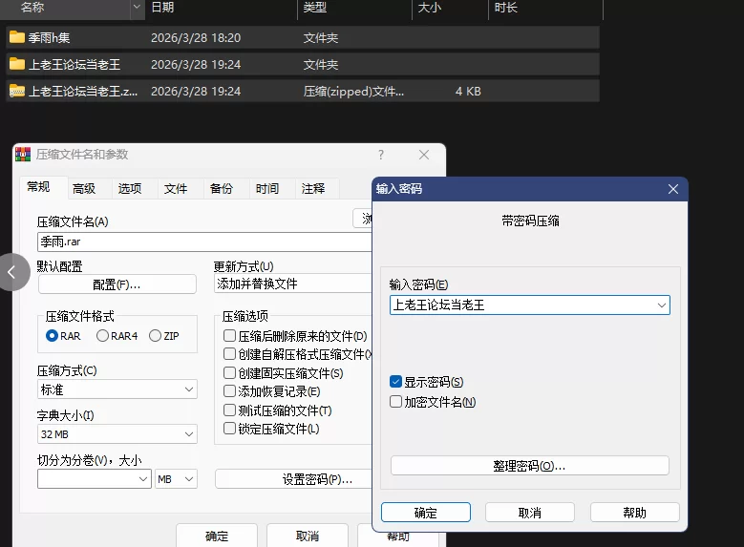
Task: Expand the password input history dropdown
Action: [x=661, y=305]
